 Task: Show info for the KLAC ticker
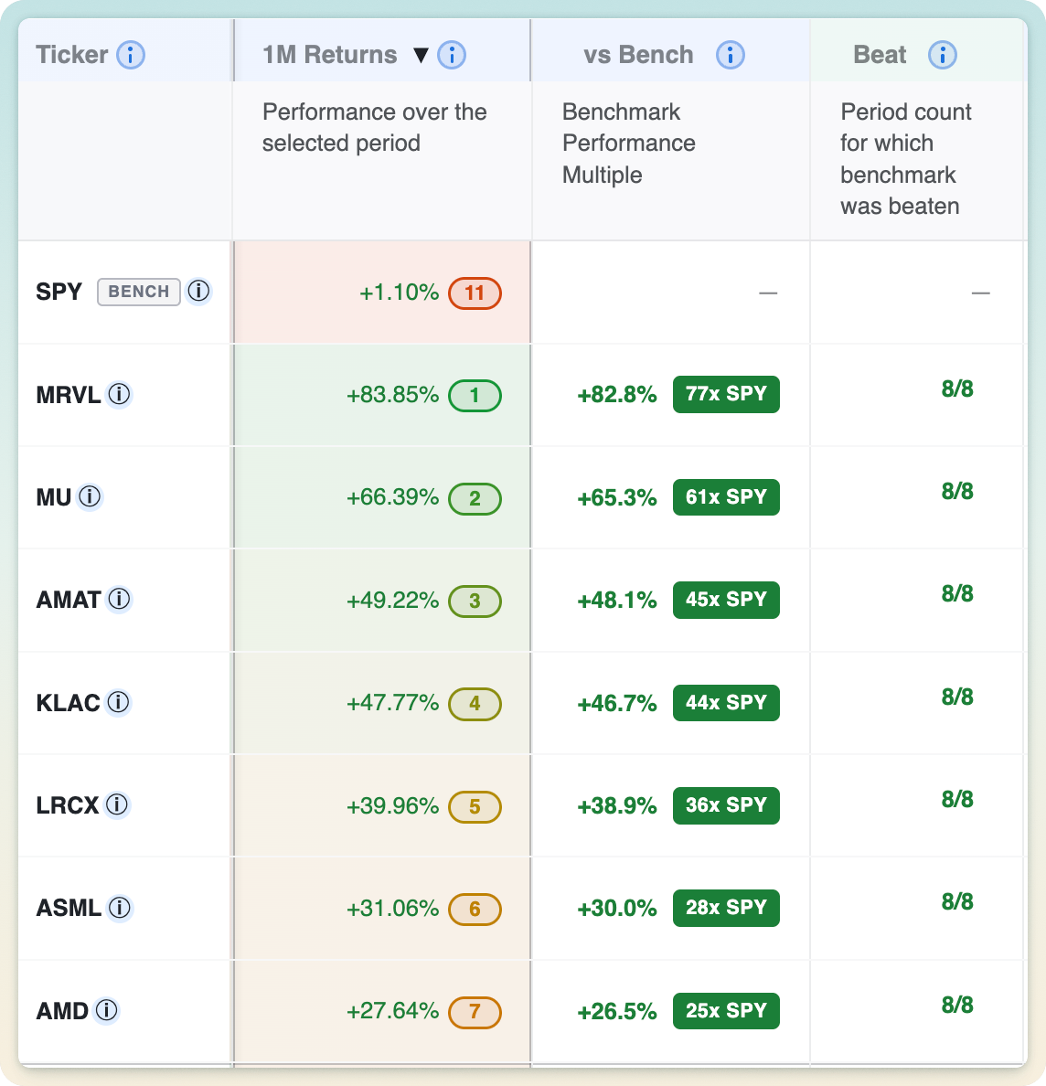[119, 702]
